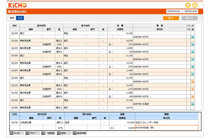The image size is (210, 140).
Task: Click F3 行コピー function key
Action: pyautogui.click(x=32, y=133)
